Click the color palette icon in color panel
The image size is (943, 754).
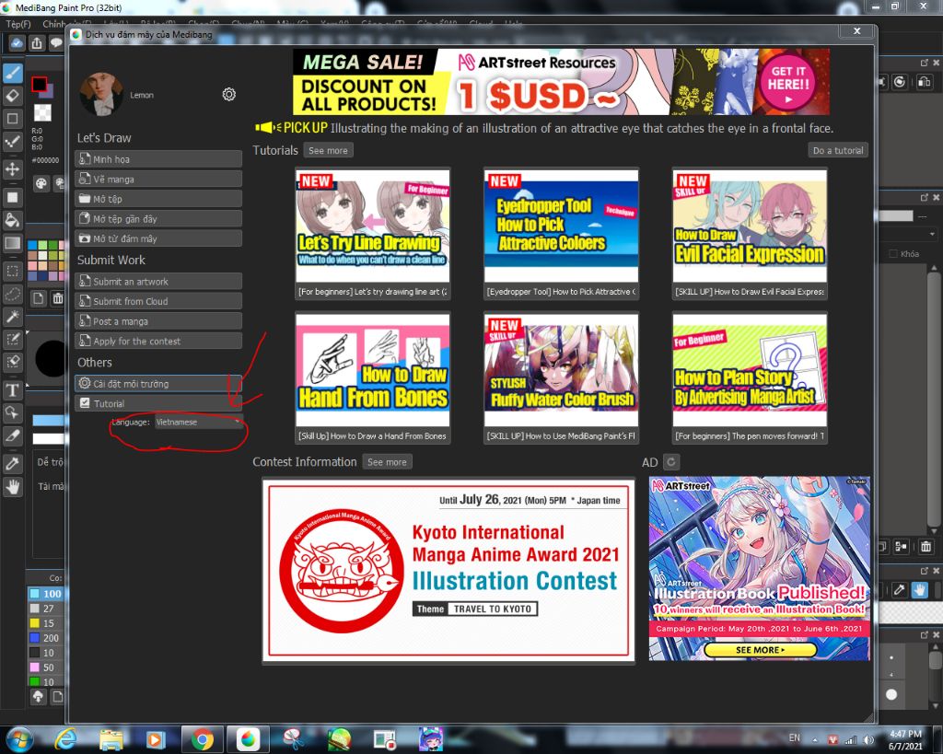(x=41, y=183)
